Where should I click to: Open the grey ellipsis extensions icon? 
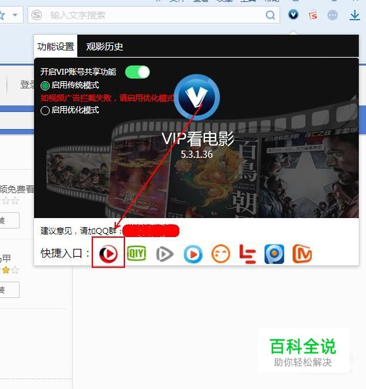click(x=333, y=15)
